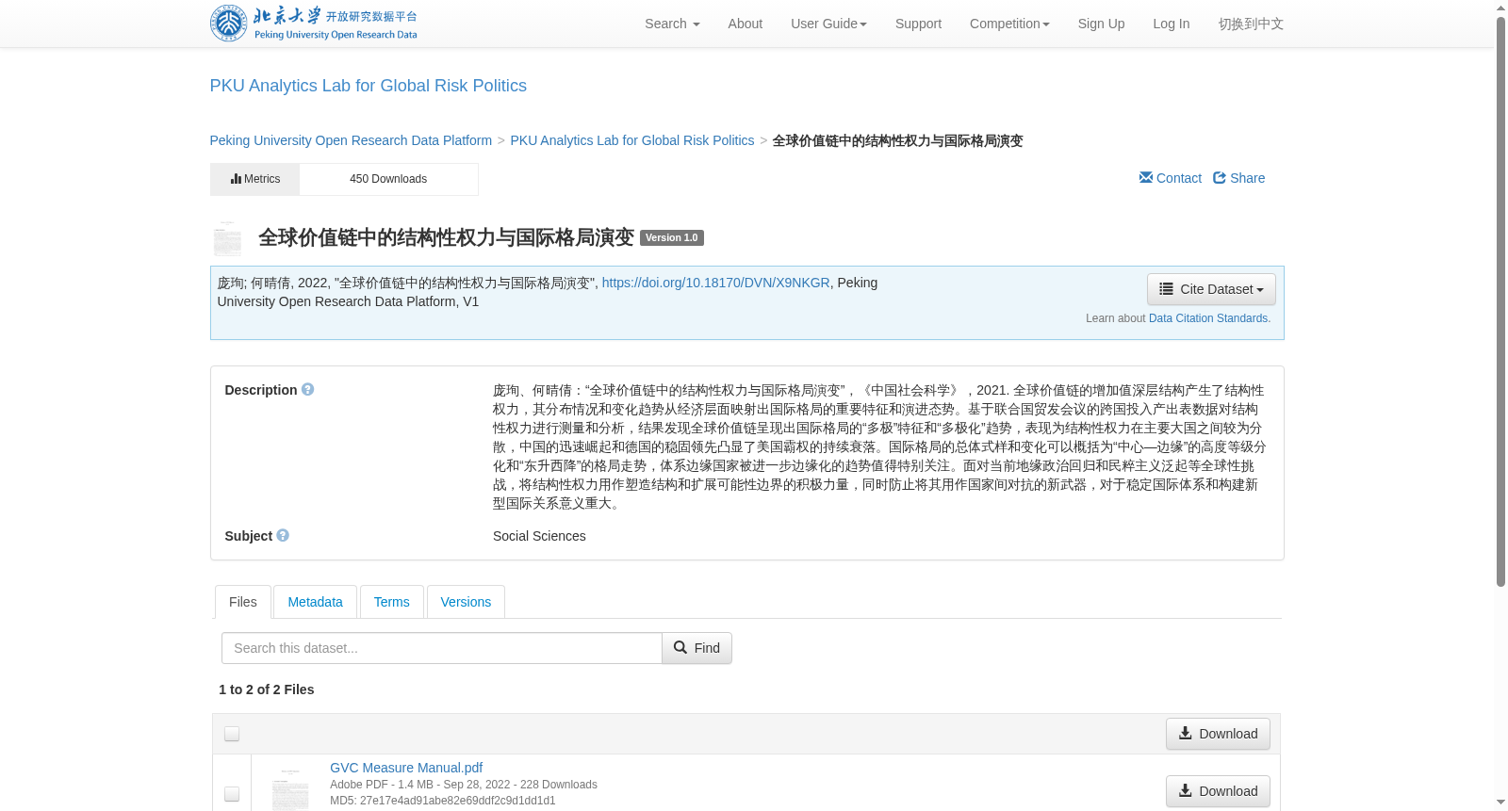This screenshot has height=811, width=1508.
Task: Focus the Search this dataset field
Action: pos(442,648)
